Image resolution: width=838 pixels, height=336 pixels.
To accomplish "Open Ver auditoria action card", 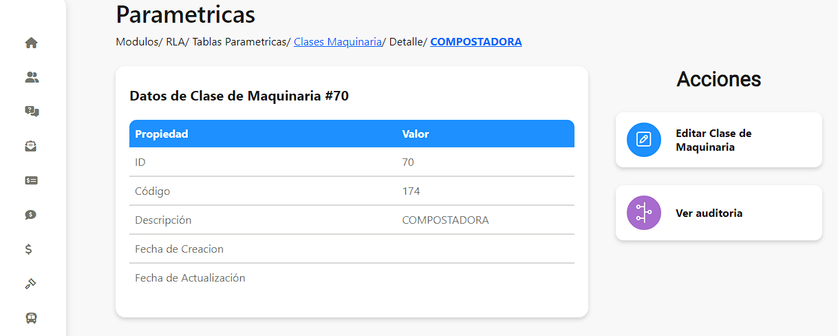I will 719,213.
